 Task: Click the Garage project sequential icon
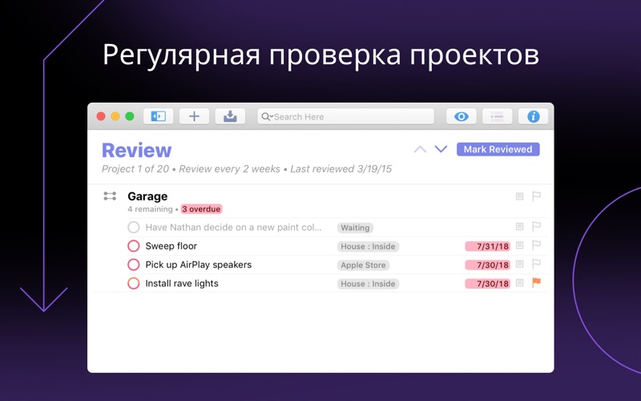[110, 196]
